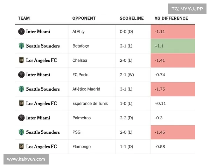This screenshot has width=210, height=168.
Task: Click the Inter Miami logo in the Al Ahly row
Action: tap(21, 31)
